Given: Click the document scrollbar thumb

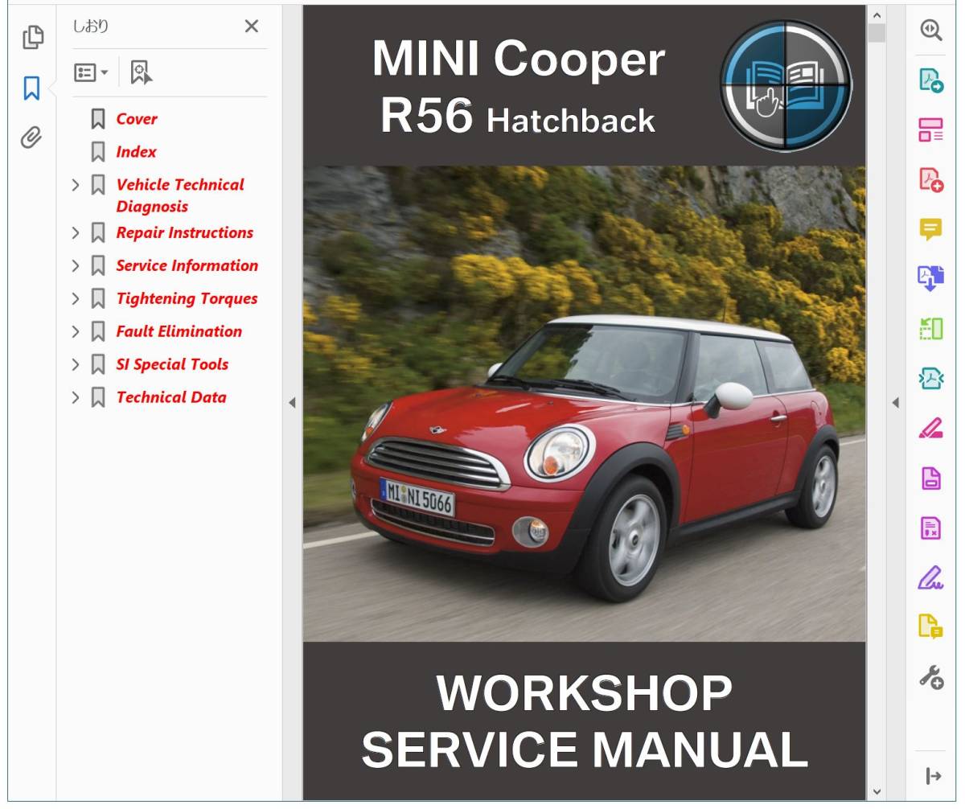Looking at the screenshot, I should coord(877,33).
